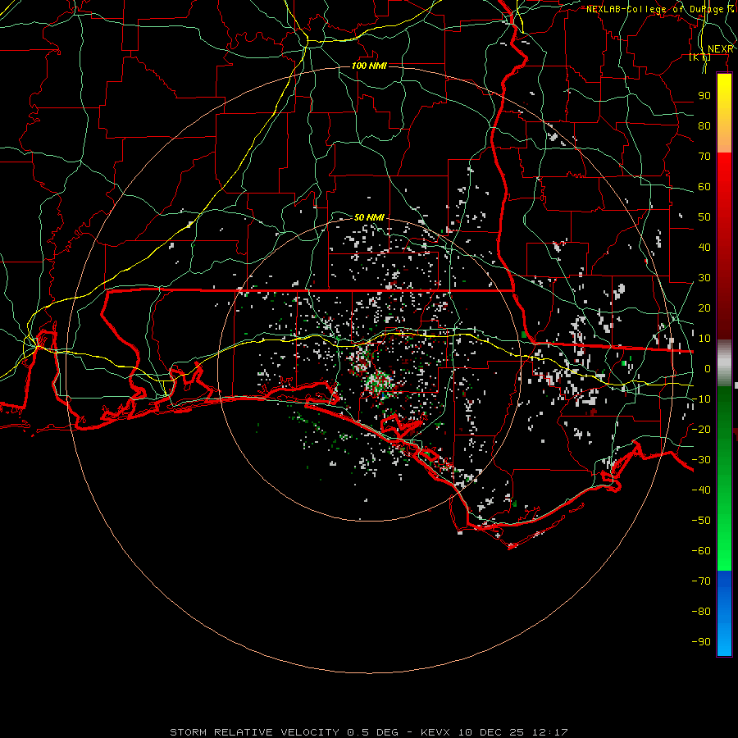
Task: Click the "KT" units label
Action: pos(700,57)
